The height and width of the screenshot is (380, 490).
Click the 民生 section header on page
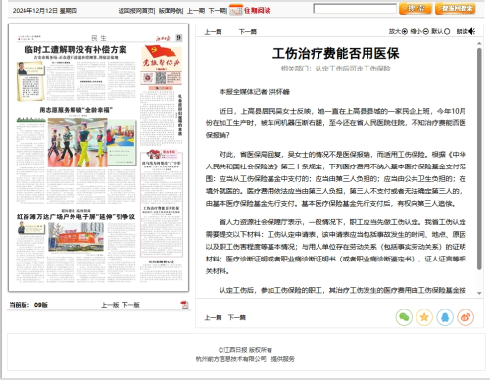(99, 38)
